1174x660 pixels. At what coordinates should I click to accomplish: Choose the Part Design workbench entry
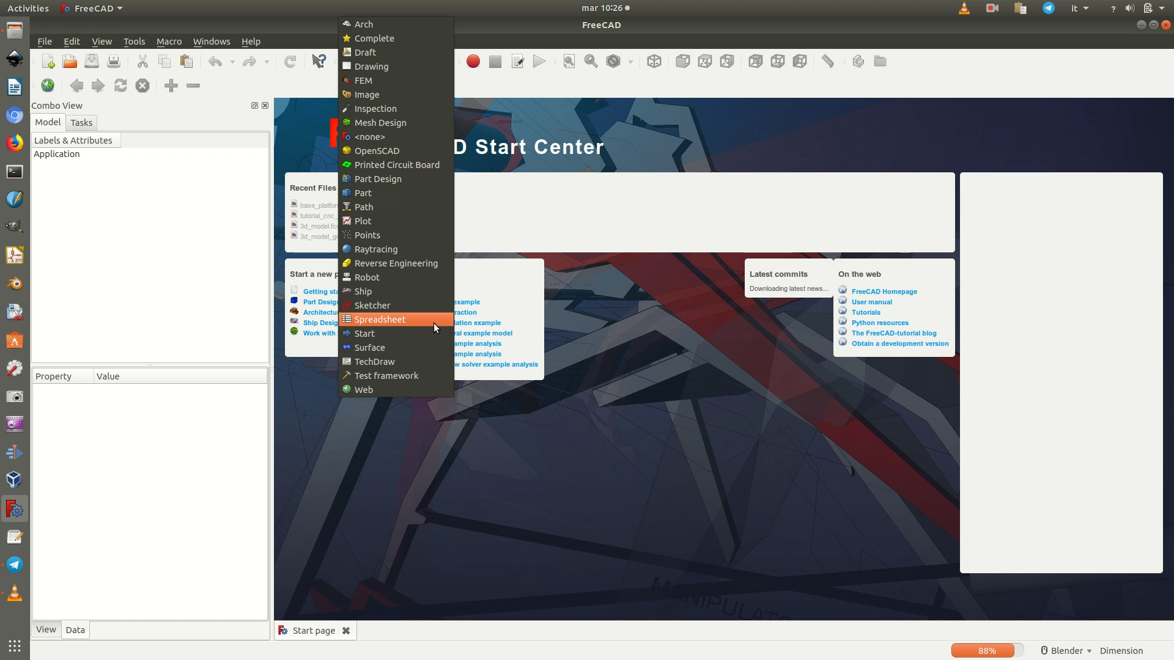(396, 179)
